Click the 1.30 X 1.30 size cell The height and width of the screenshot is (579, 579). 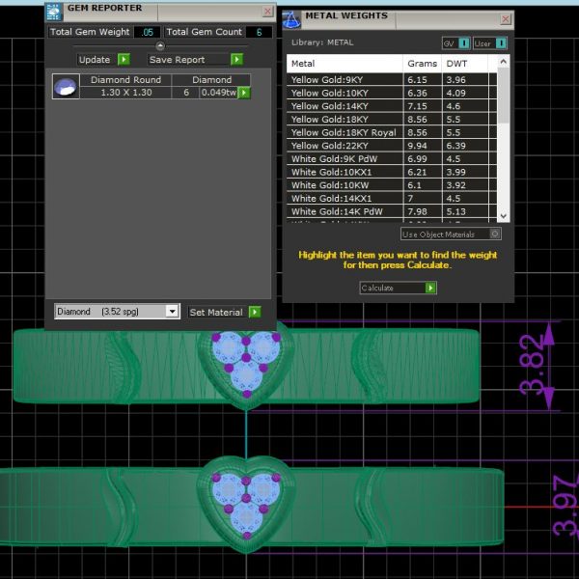125,93
